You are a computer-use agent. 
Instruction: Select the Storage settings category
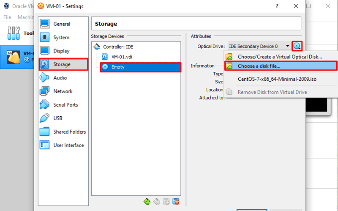click(63, 64)
